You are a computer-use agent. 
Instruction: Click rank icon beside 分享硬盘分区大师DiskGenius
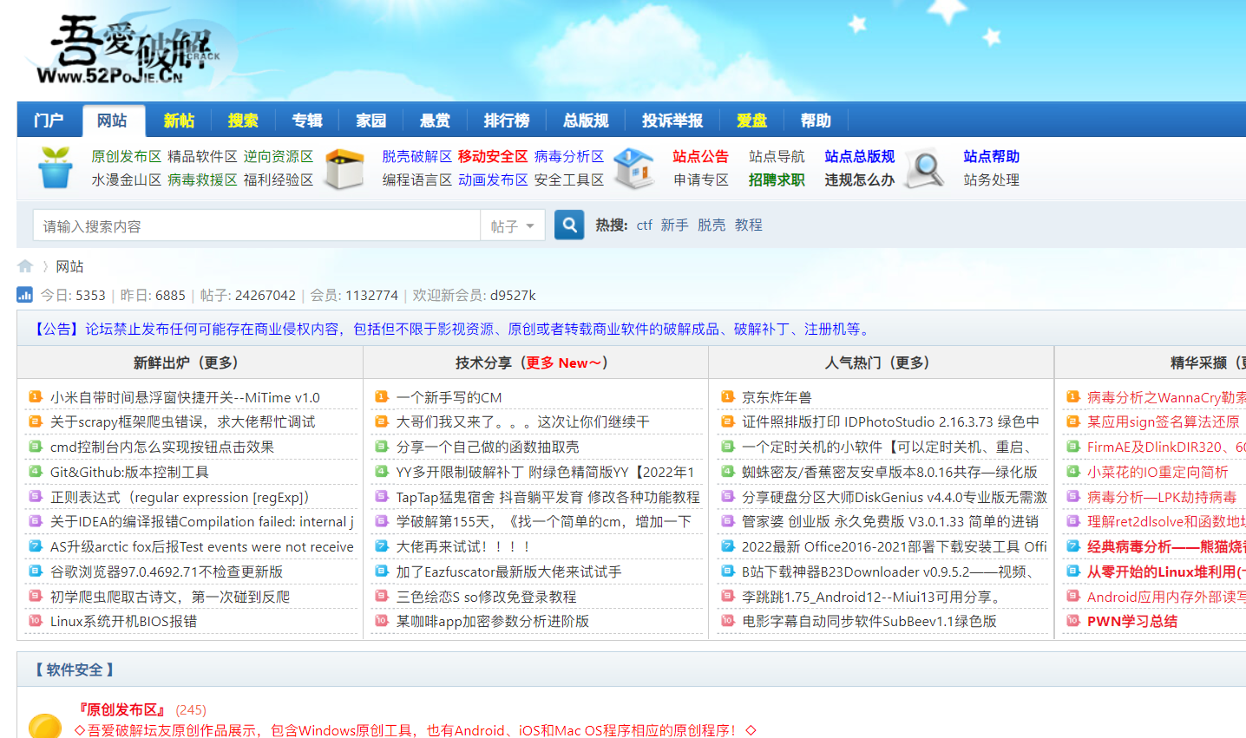tap(727, 496)
